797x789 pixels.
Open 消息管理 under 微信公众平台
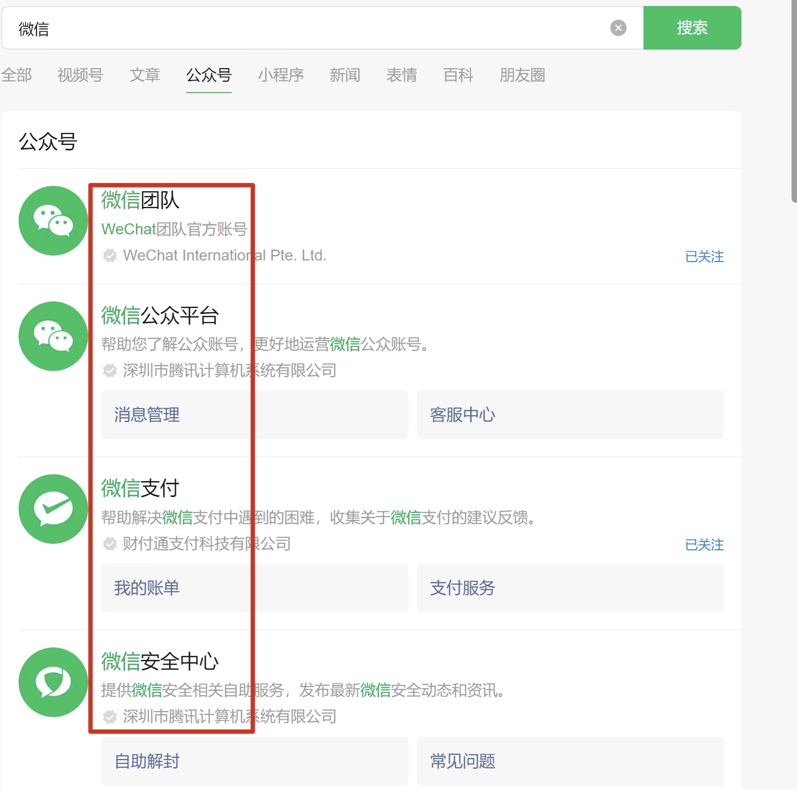point(255,415)
